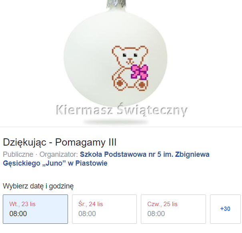Click the "Organizator:" label
Image resolution: width=242 pixels, height=233 pixels.
[x=59, y=154]
